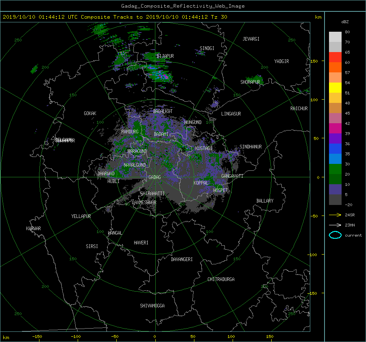Click the title 'Gadag_Composite_Reflectivity_Web_Image'
Screen dimensions: 366x342
point(183,6)
